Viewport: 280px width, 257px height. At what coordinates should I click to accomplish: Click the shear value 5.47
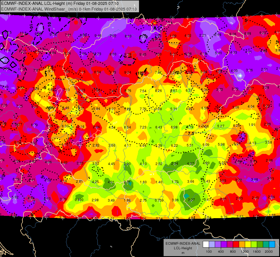pyautogui.click(x=207, y=199)
